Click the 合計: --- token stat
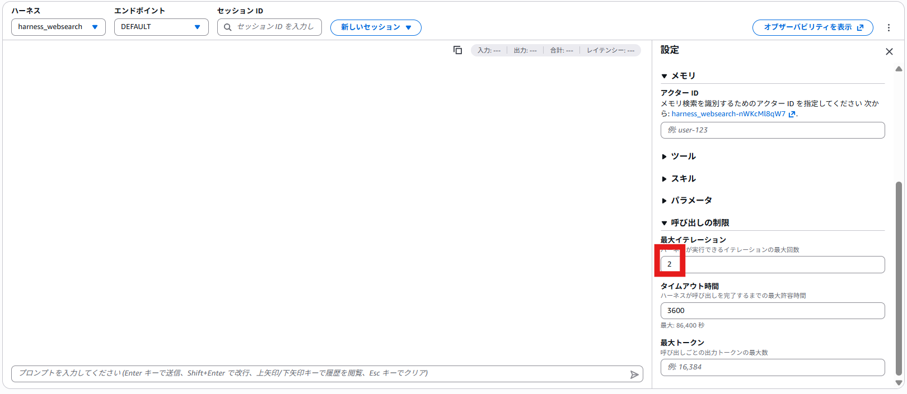Screen dimensions: 907x394 pos(562,50)
